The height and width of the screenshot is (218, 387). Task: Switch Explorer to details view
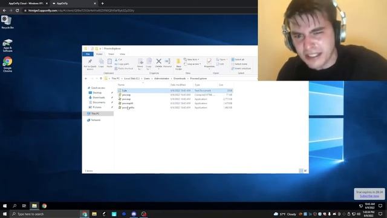pos(301,171)
